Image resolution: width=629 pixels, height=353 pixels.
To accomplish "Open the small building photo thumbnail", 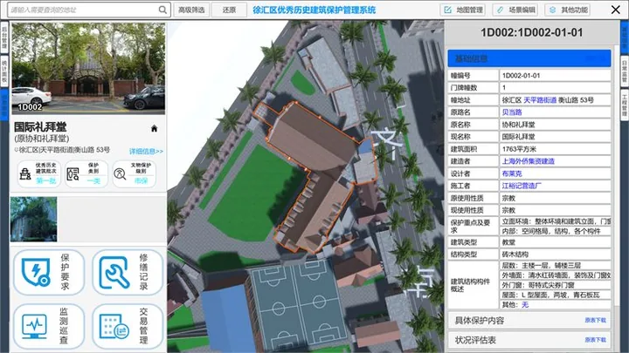I will [34, 219].
